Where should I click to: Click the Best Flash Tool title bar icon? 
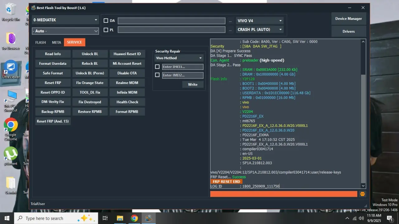click(x=33, y=8)
